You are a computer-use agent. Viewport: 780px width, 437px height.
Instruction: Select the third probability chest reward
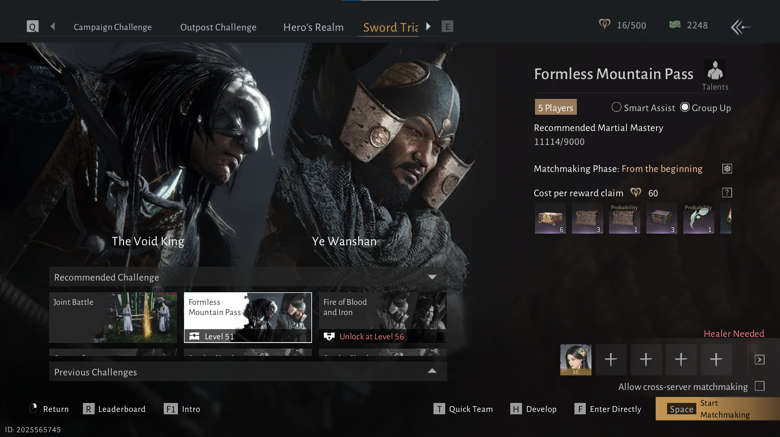[624, 218]
